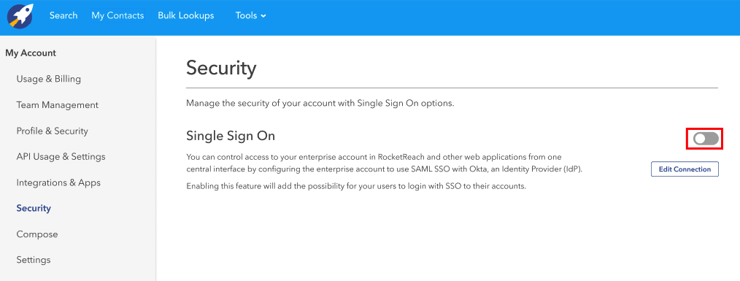Image resolution: width=740 pixels, height=281 pixels.
Task: Open Integrations & Apps section
Action: pos(58,182)
